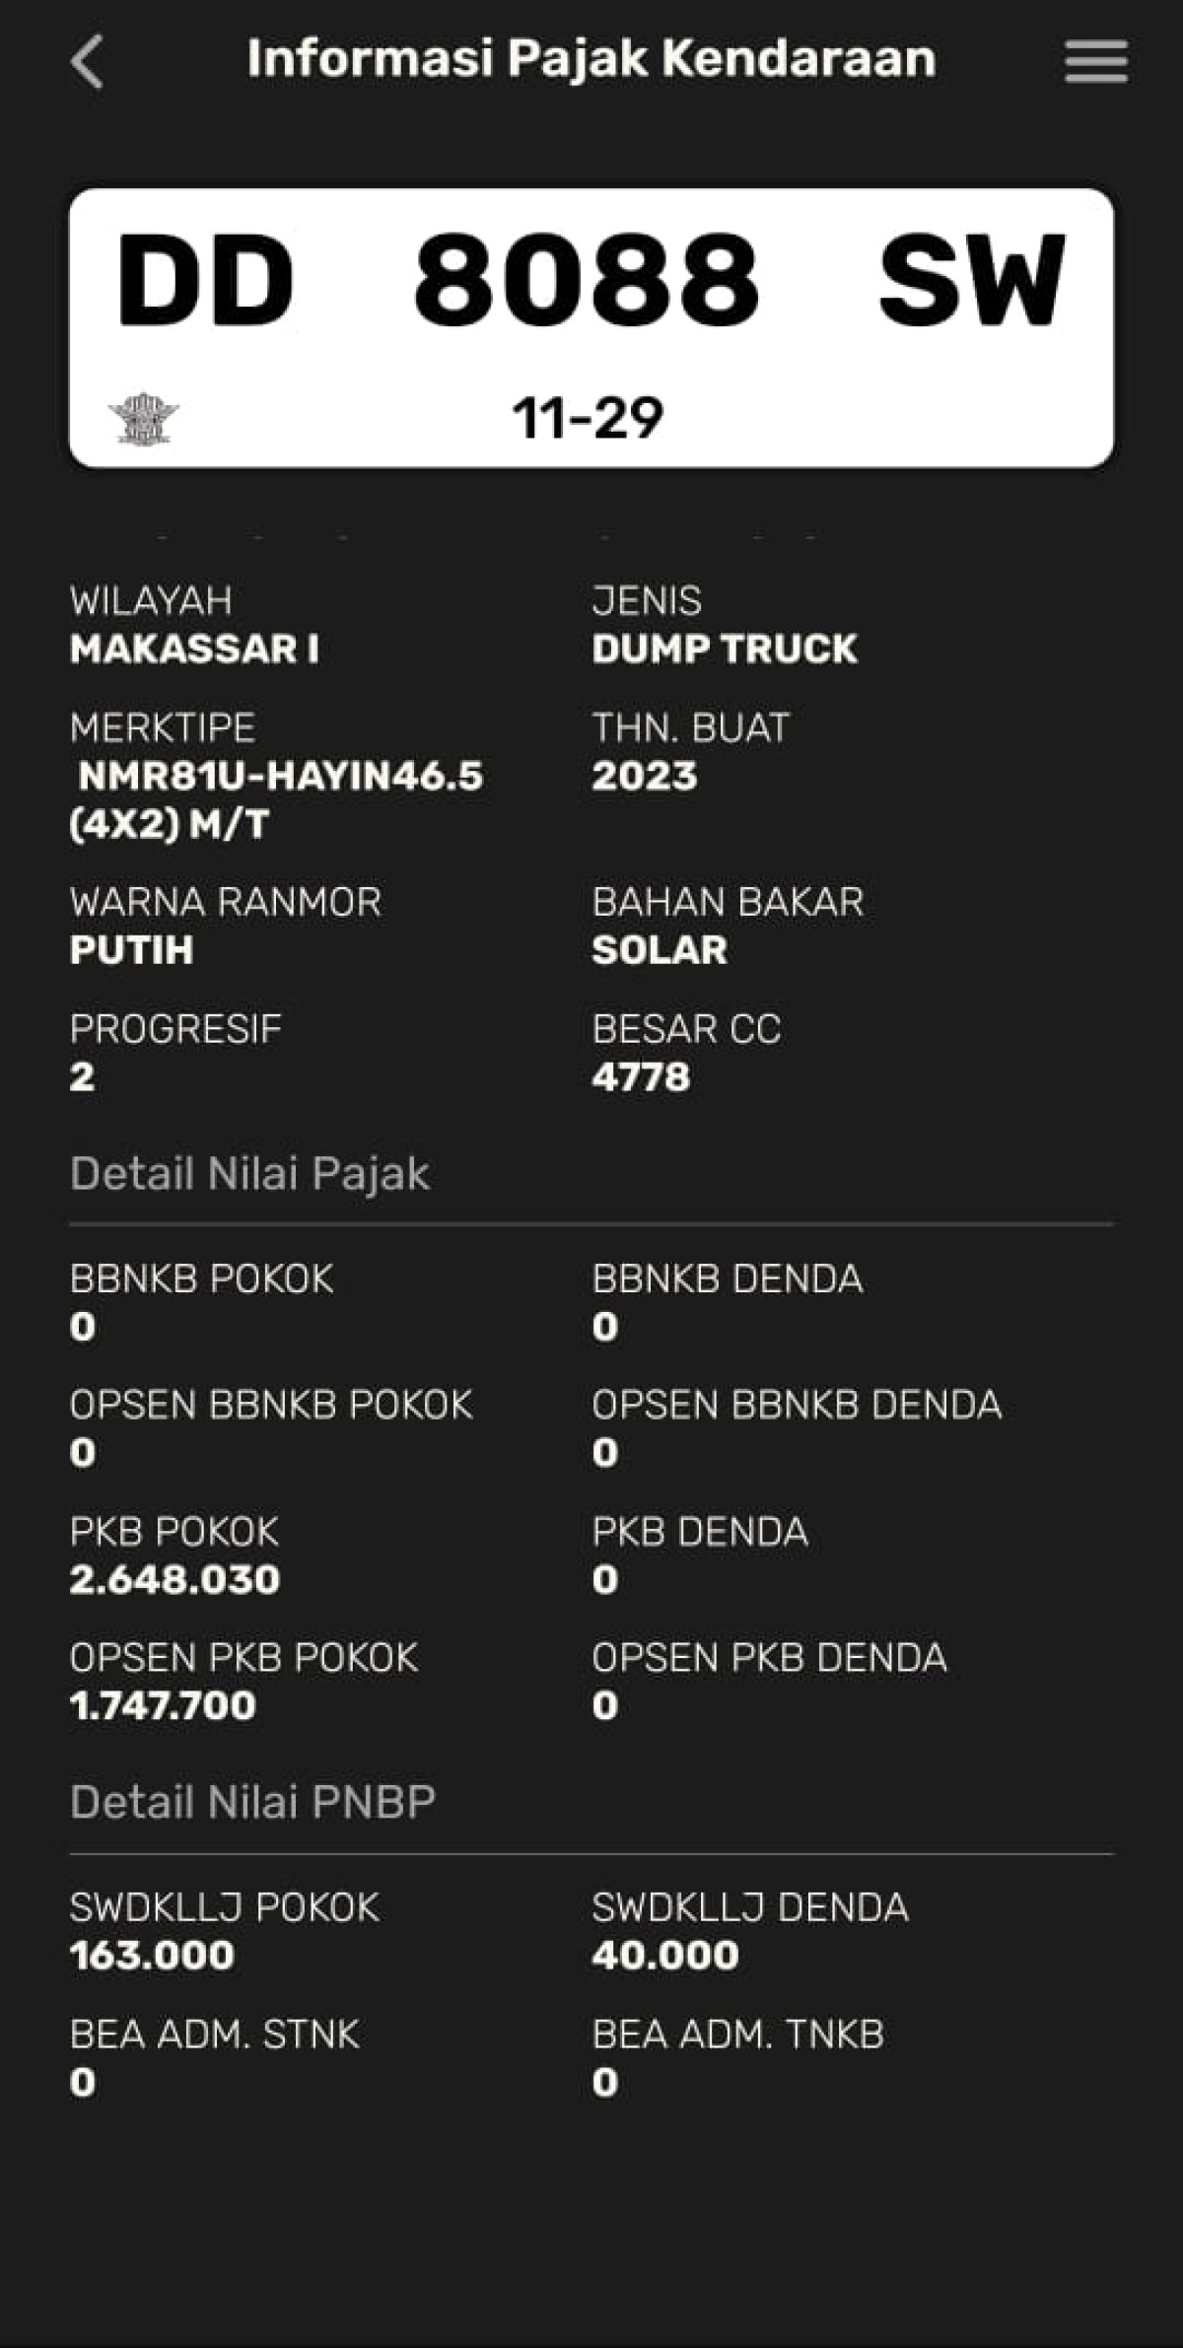This screenshot has width=1183, height=2348.
Task: Click the SWDKLLJ DENDA amount 40.000
Action: pyautogui.click(x=665, y=1955)
